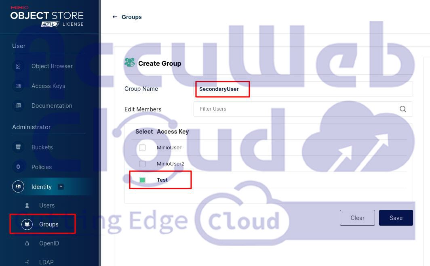The width and height of the screenshot is (430, 266).
Task: Open the LDAP submenu item
Action: coord(46,262)
